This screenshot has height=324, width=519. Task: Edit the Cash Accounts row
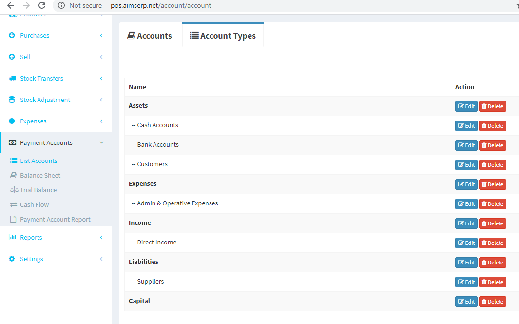(466, 126)
